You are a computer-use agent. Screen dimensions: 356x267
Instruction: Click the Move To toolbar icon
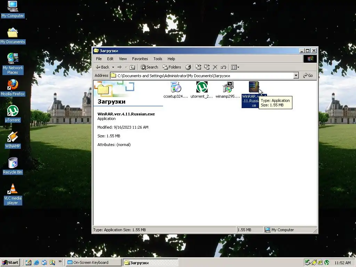point(199,67)
